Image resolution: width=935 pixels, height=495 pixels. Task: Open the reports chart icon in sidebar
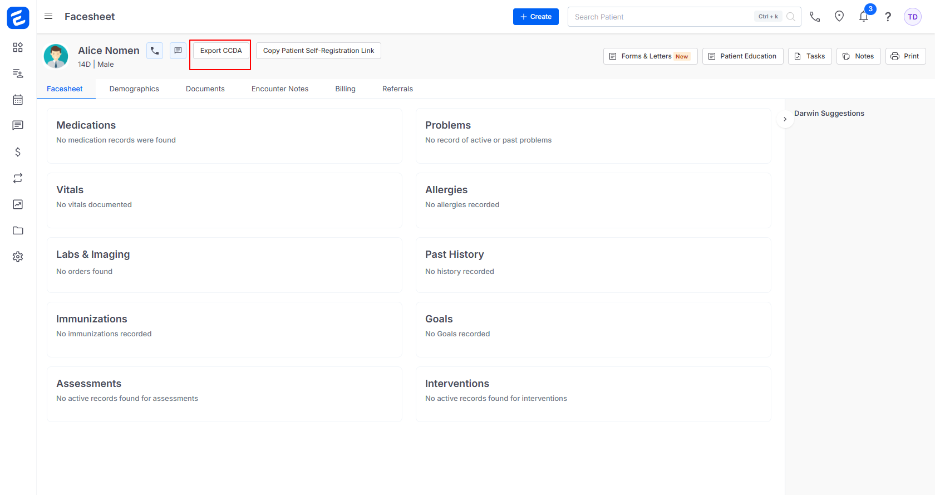[x=18, y=204]
